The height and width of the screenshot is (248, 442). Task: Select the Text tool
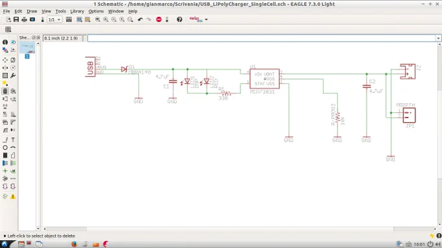(13, 140)
